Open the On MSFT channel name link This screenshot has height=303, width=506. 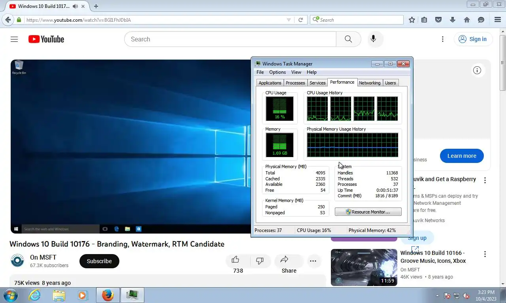coord(43,257)
